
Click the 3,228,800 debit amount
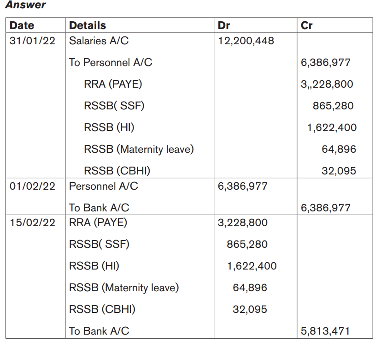242,223
